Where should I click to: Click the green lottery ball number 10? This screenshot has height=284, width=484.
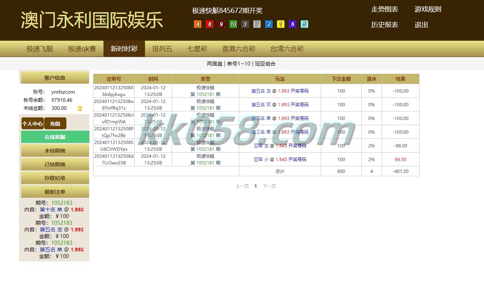click(x=233, y=24)
